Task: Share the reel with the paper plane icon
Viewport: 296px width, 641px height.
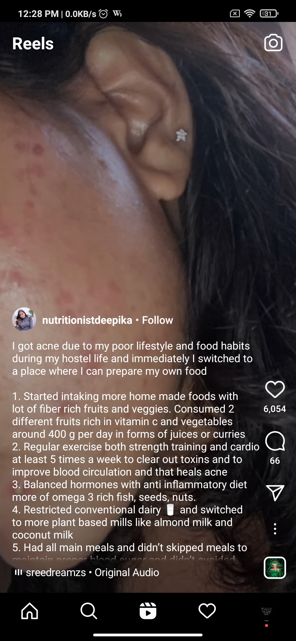Action: coord(275,493)
